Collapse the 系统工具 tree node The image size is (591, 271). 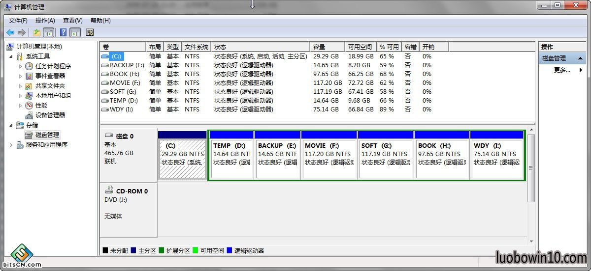coord(11,56)
